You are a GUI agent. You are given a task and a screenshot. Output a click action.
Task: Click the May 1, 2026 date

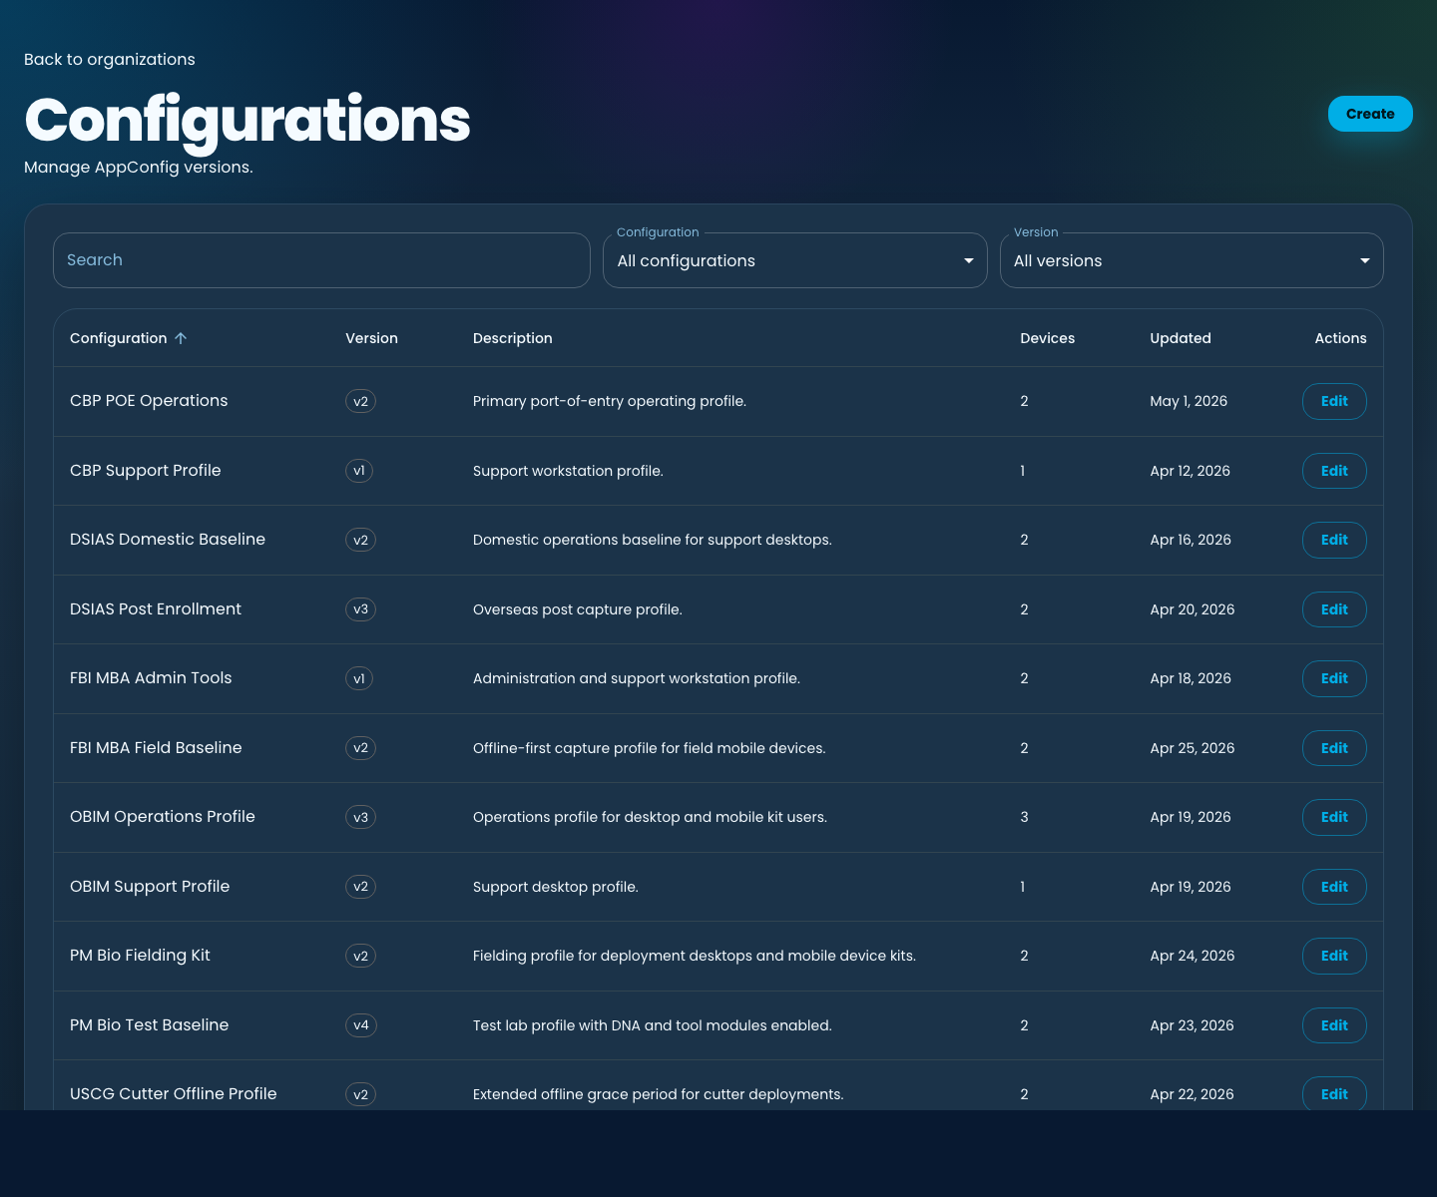tap(1189, 401)
